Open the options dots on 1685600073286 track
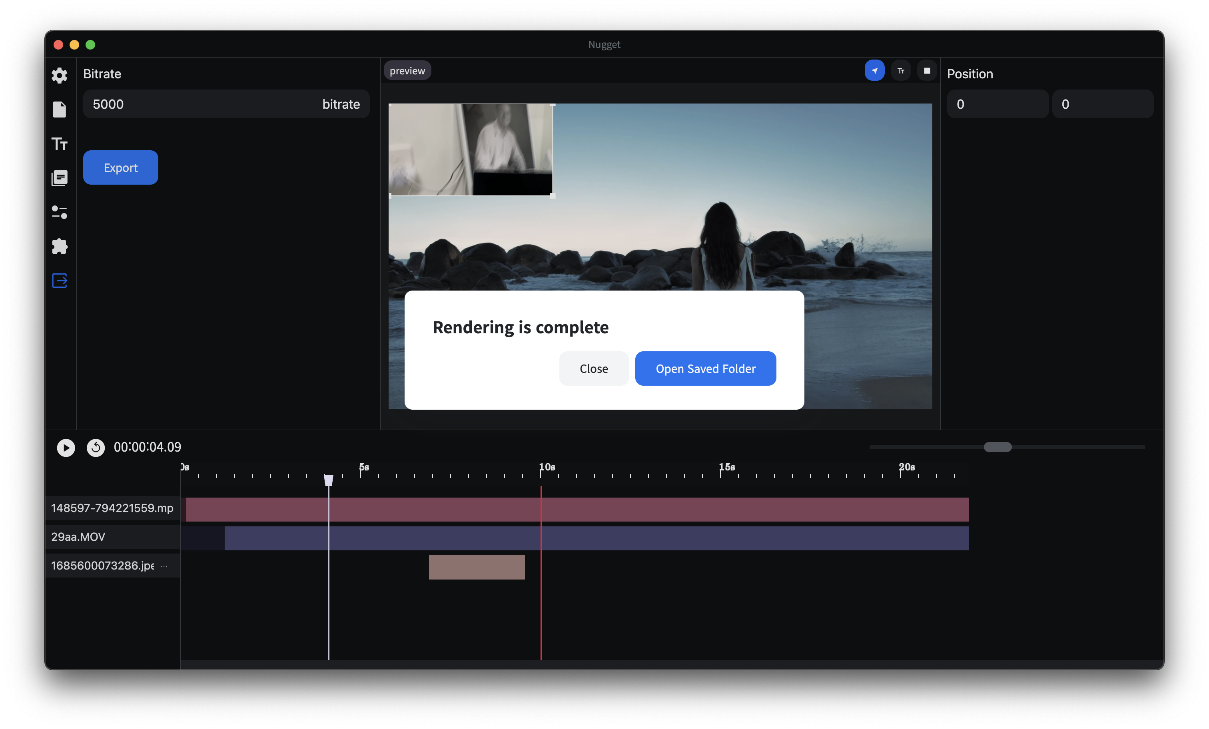 (x=164, y=566)
